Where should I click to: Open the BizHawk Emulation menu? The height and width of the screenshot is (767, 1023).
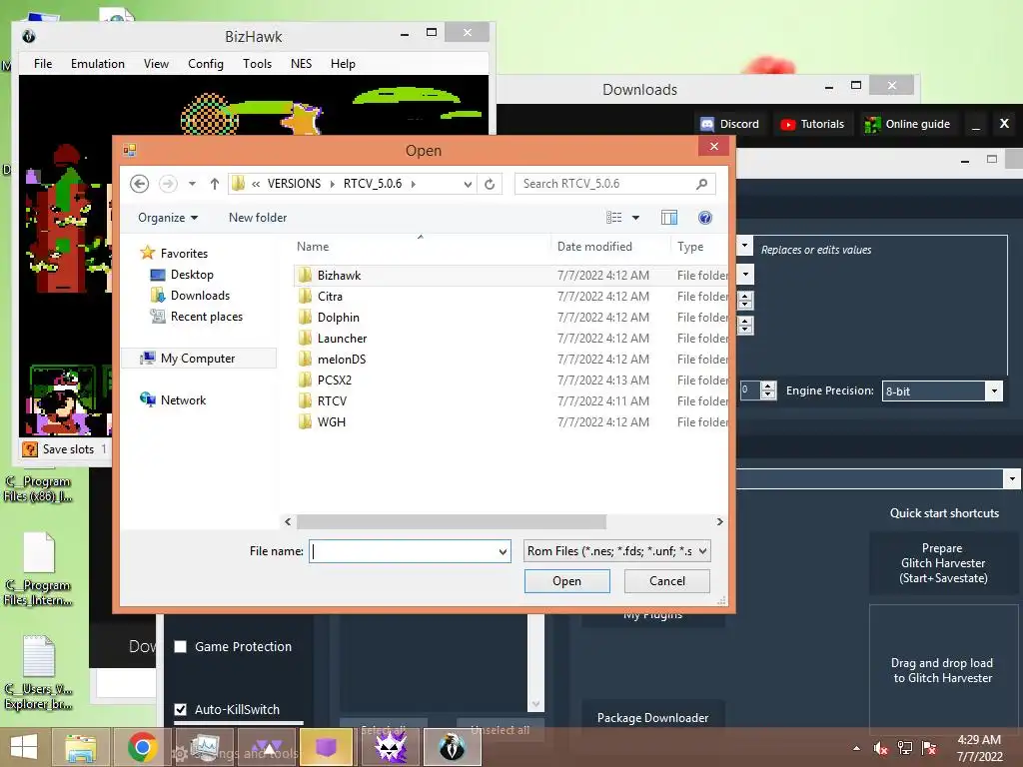(x=98, y=63)
